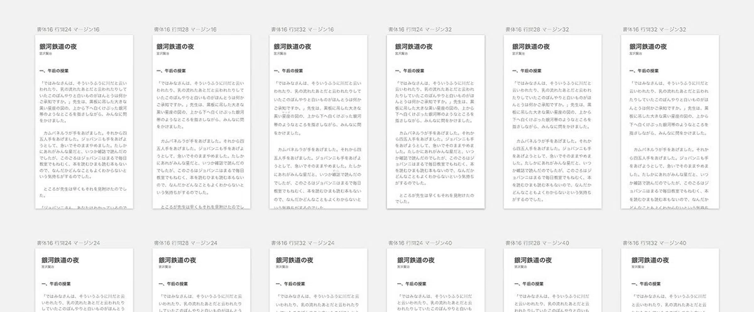Select artboard label 書体16 行間28 マージン16

[185, 30]
